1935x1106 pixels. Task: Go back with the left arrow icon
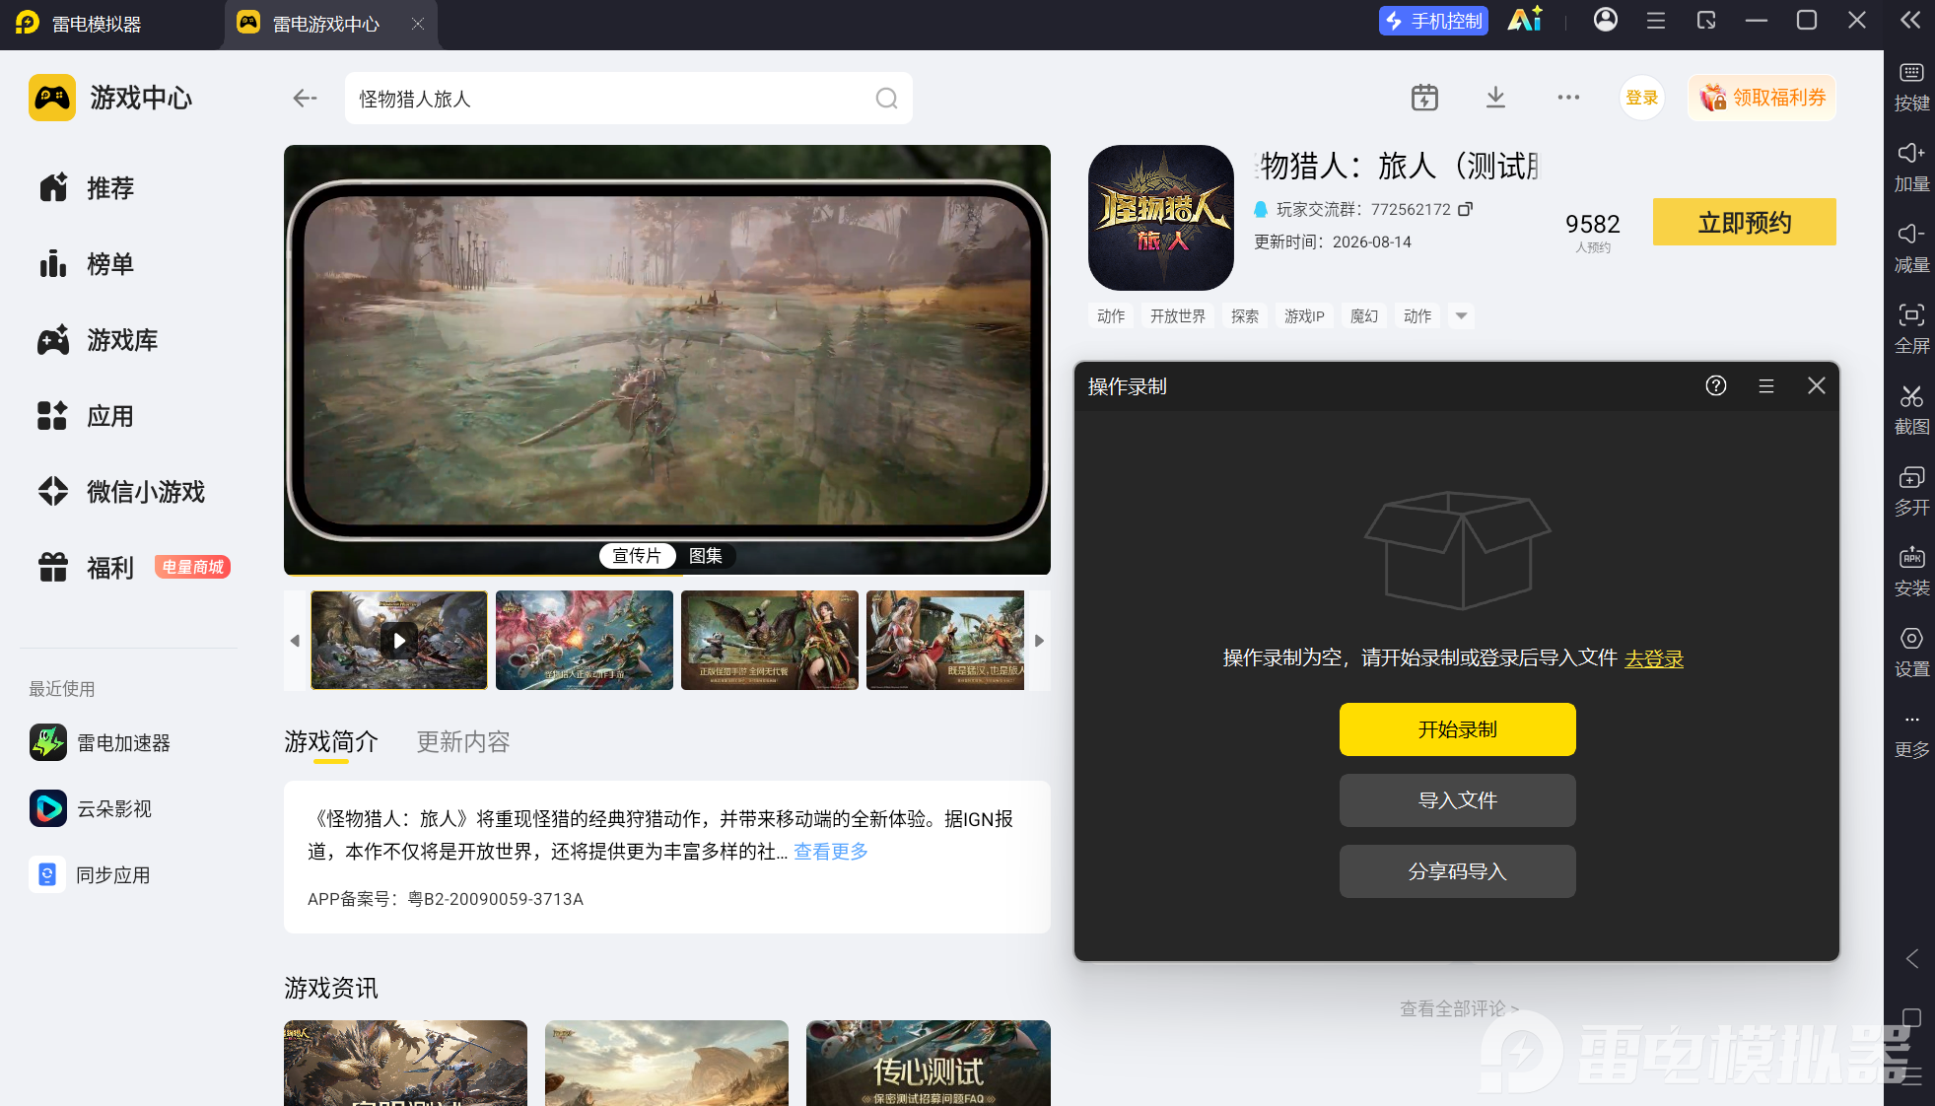[x=305, y=98]
